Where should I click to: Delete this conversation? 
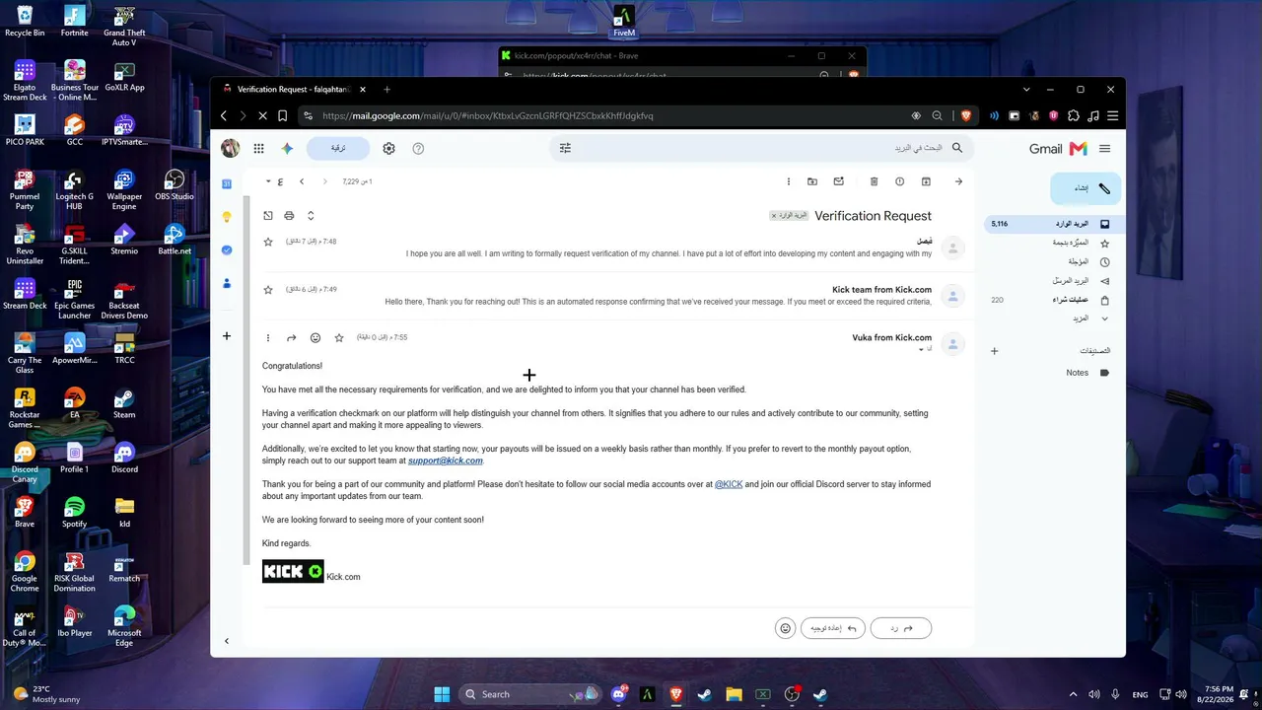point(874,181)
